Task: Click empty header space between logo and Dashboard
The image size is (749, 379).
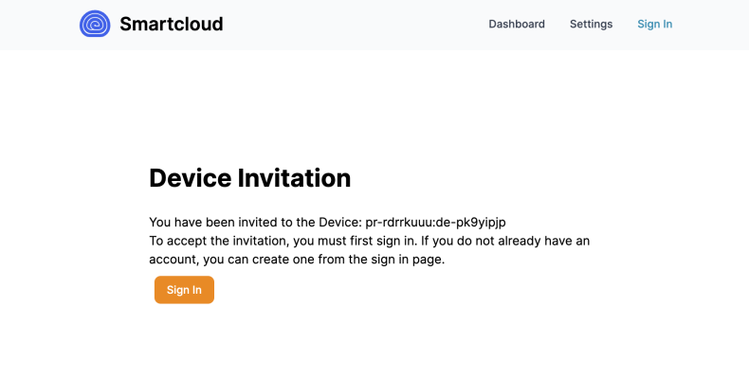Action: tap(356, 24)
